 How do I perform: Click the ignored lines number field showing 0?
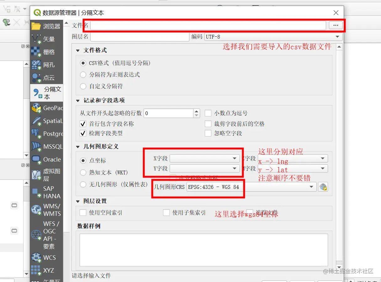point(168,113)
